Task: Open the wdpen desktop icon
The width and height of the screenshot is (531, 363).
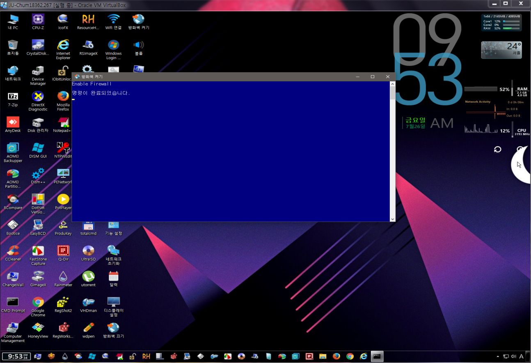Action: 88,330
